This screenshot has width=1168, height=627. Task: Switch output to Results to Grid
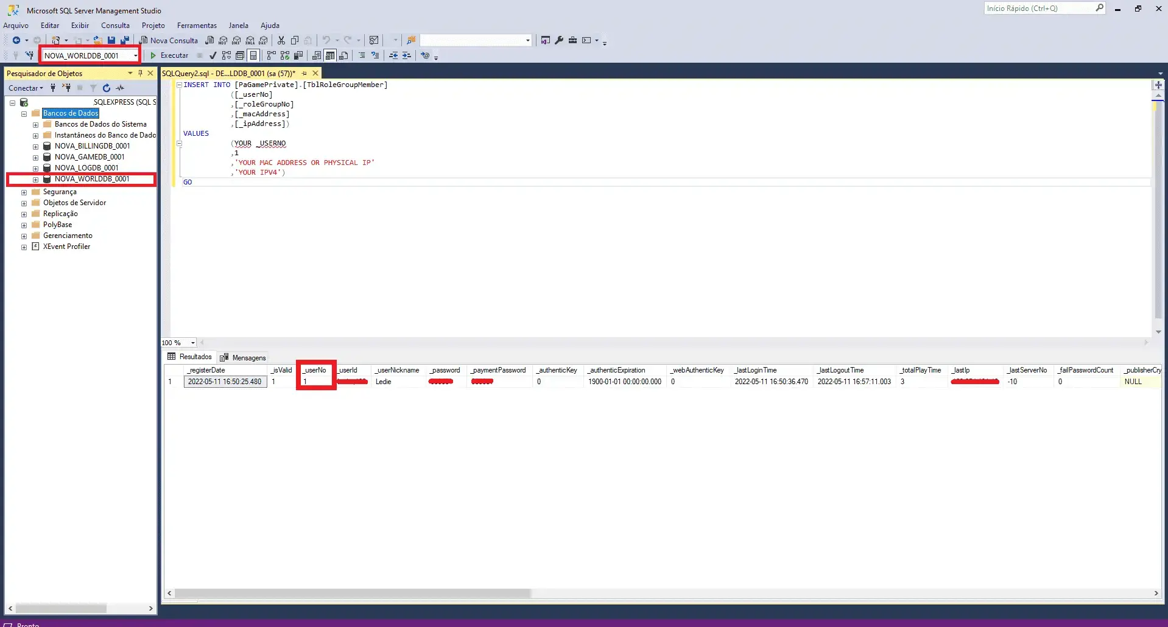click(330, 55)
